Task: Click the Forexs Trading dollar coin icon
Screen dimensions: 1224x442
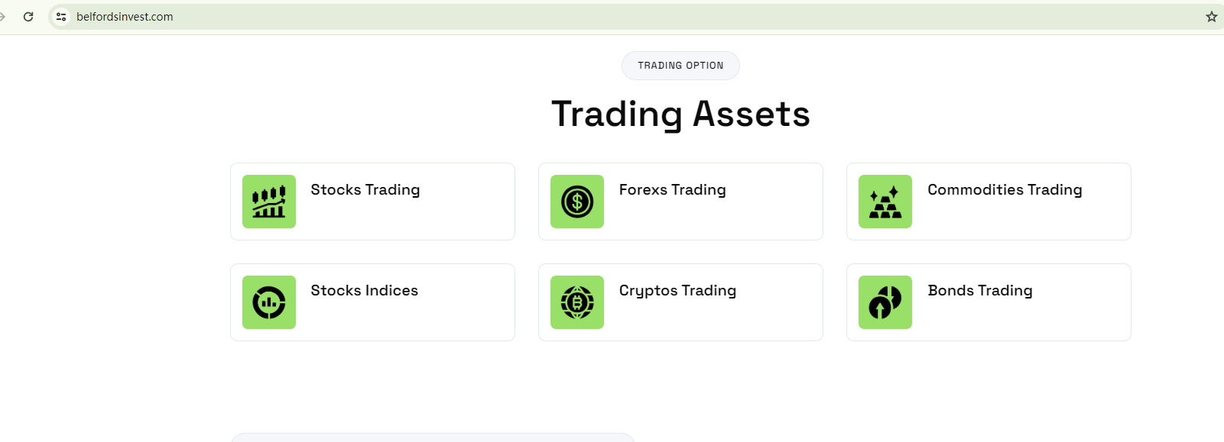Action: pos(577,202)
